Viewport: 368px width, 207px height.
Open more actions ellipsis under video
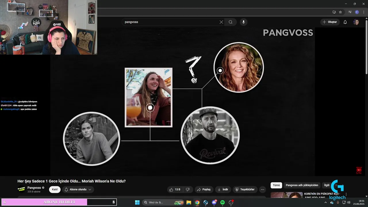point(262,189)
